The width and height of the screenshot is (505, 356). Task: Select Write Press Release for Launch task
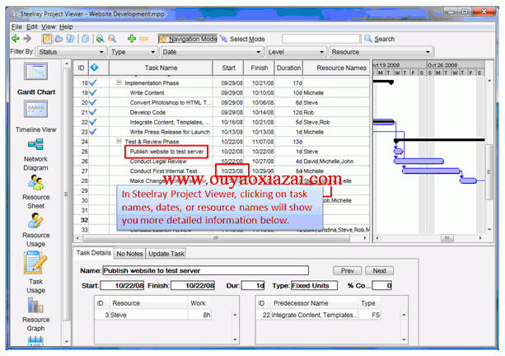(x=170, y=132)
